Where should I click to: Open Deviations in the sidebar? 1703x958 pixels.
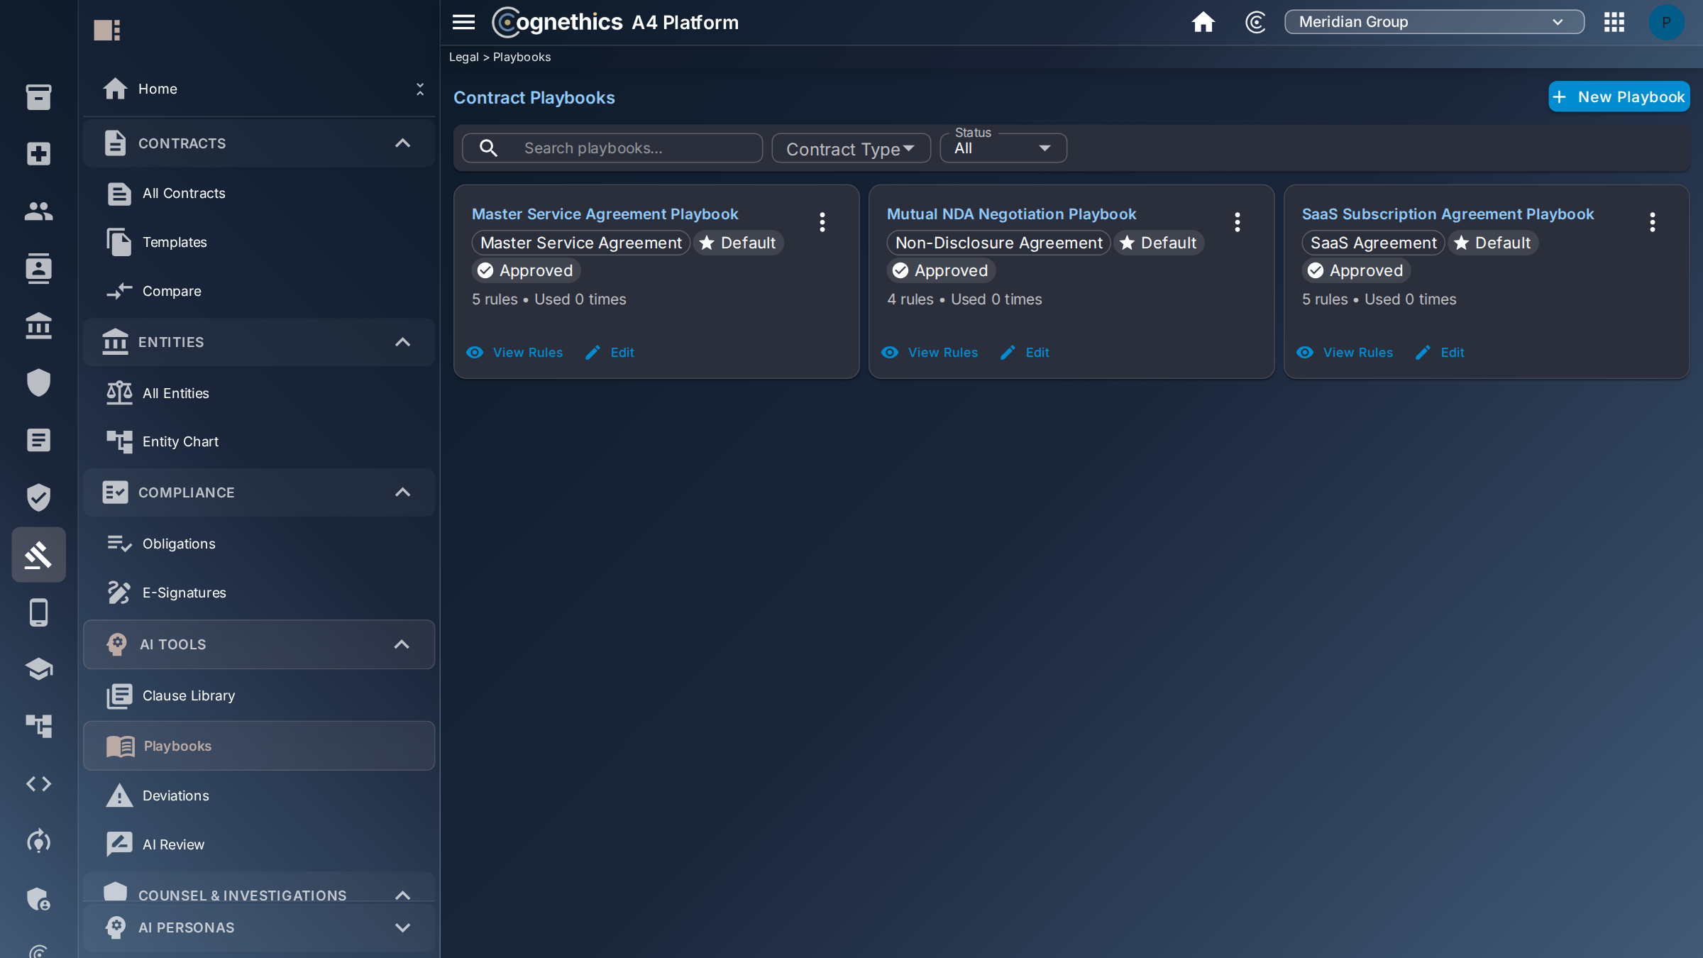(259, 795)
